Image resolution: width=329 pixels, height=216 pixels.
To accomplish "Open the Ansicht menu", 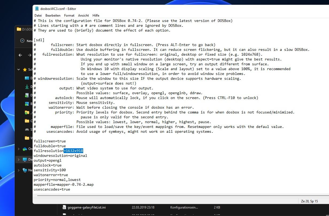I will tap(83, 16).
